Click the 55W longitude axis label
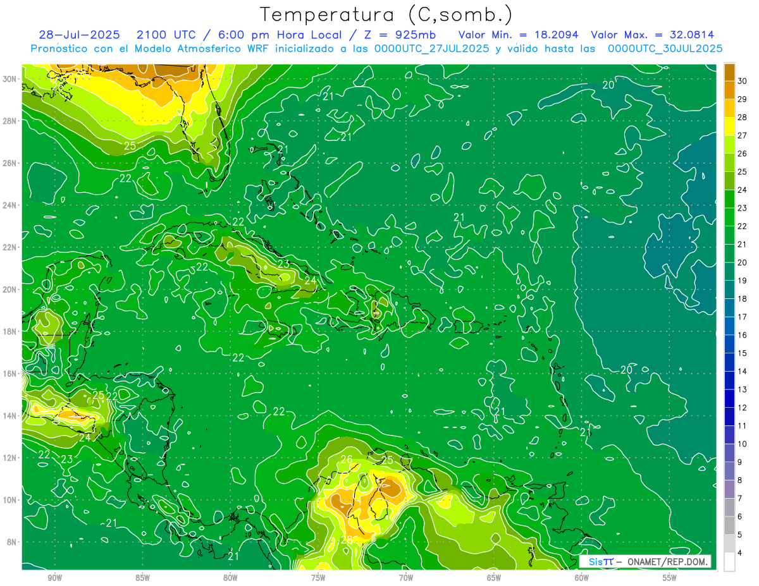Screen dimensions: 759x586 [670, 578]
